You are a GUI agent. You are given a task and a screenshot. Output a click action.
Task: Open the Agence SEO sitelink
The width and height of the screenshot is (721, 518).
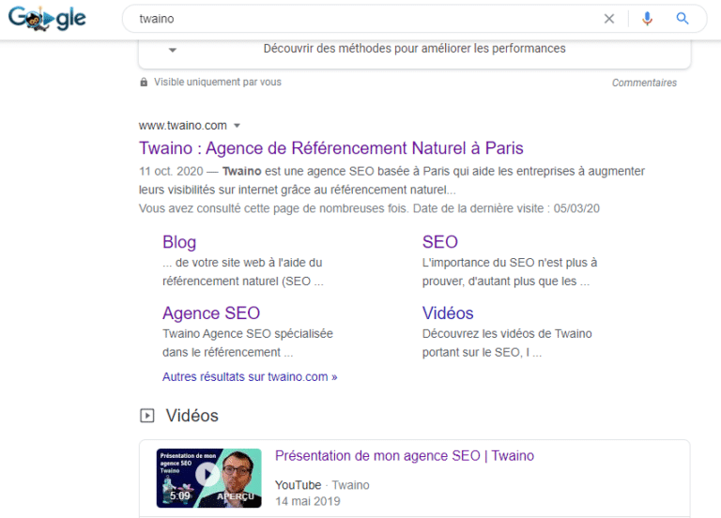pyautogui.click(x=211, y=313)
